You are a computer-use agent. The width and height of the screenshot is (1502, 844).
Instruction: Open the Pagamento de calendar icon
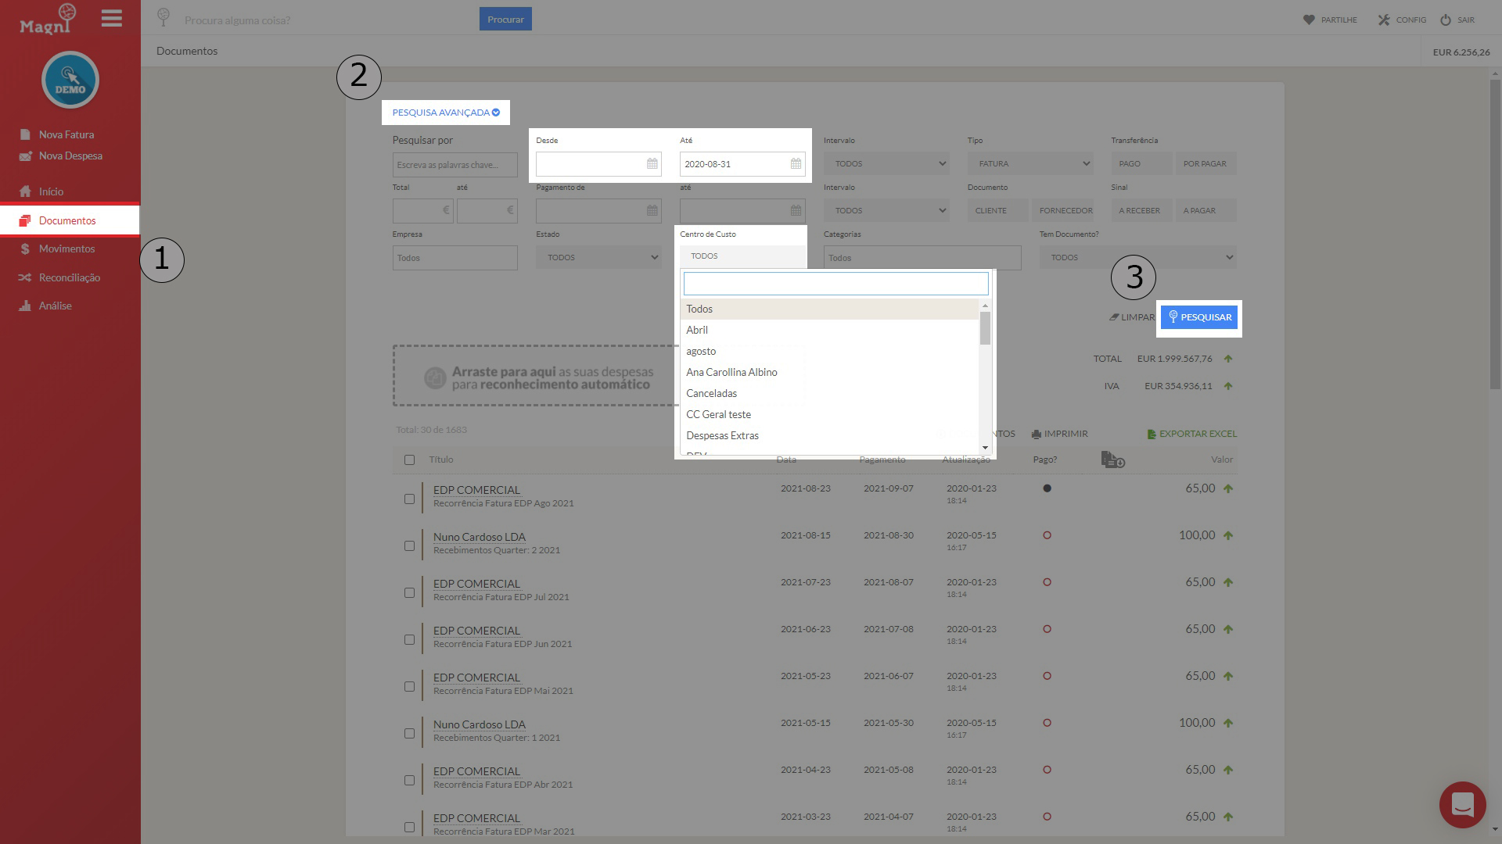pos(652,211)
